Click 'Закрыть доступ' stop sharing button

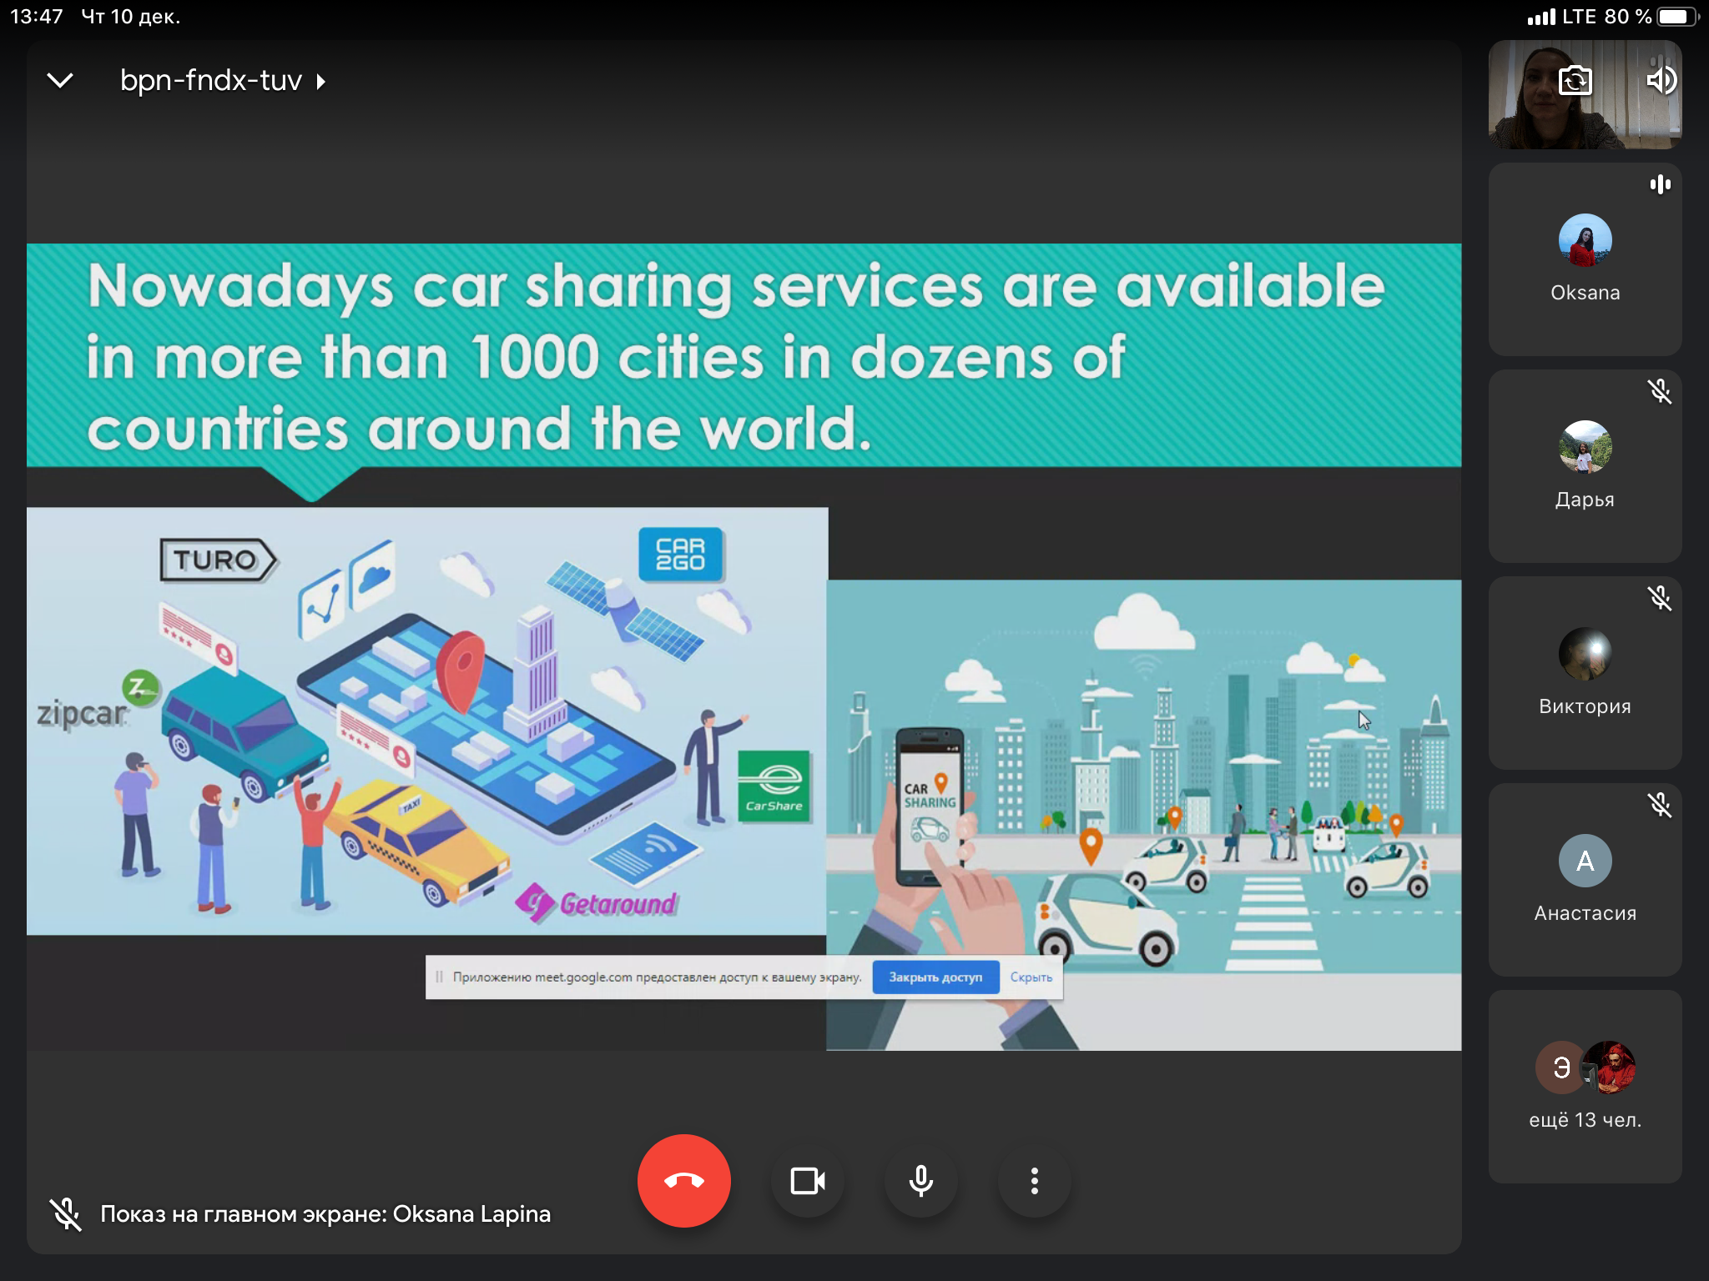pos(935,977)
